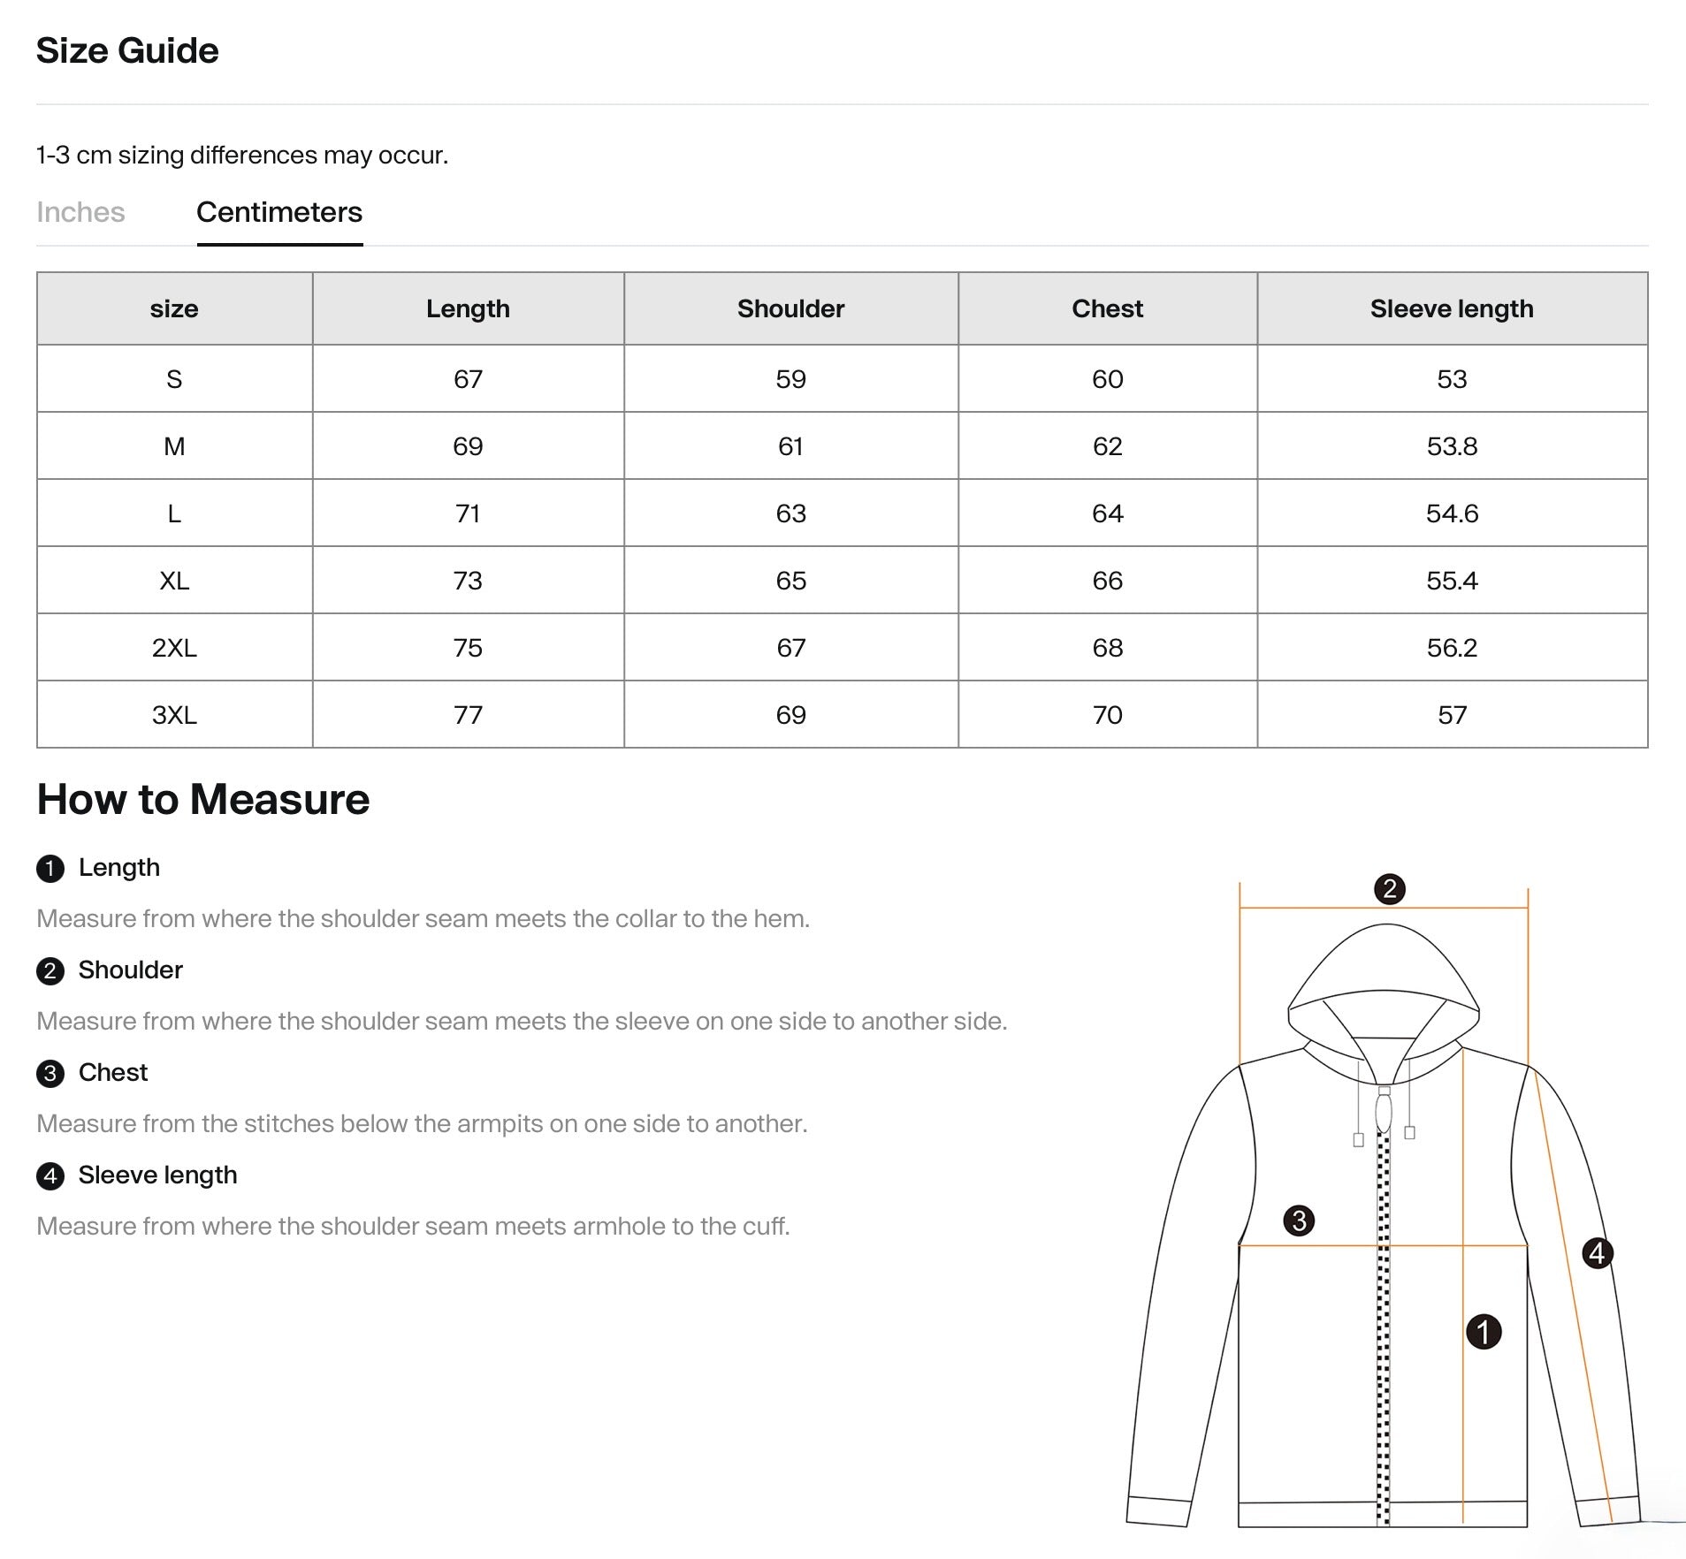Switch to the Inches tab

tap(80, 212)
